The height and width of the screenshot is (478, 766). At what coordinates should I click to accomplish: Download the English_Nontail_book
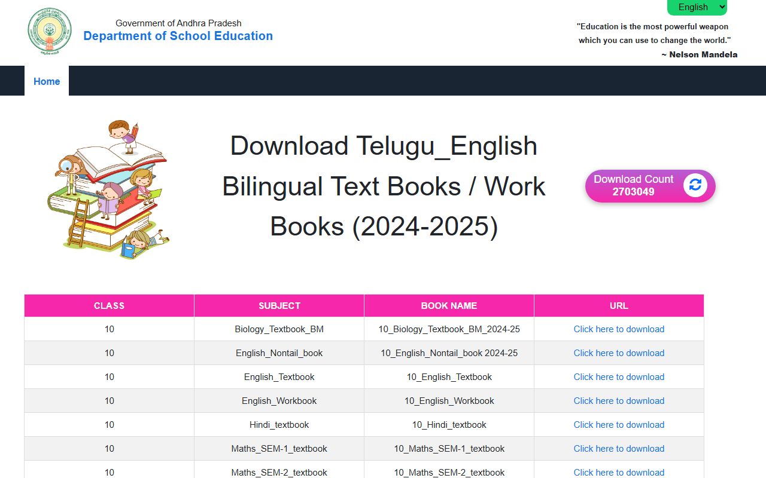point(619,353)
